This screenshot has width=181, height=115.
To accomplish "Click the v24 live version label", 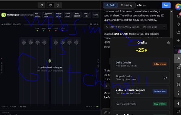I will point(141,5).
